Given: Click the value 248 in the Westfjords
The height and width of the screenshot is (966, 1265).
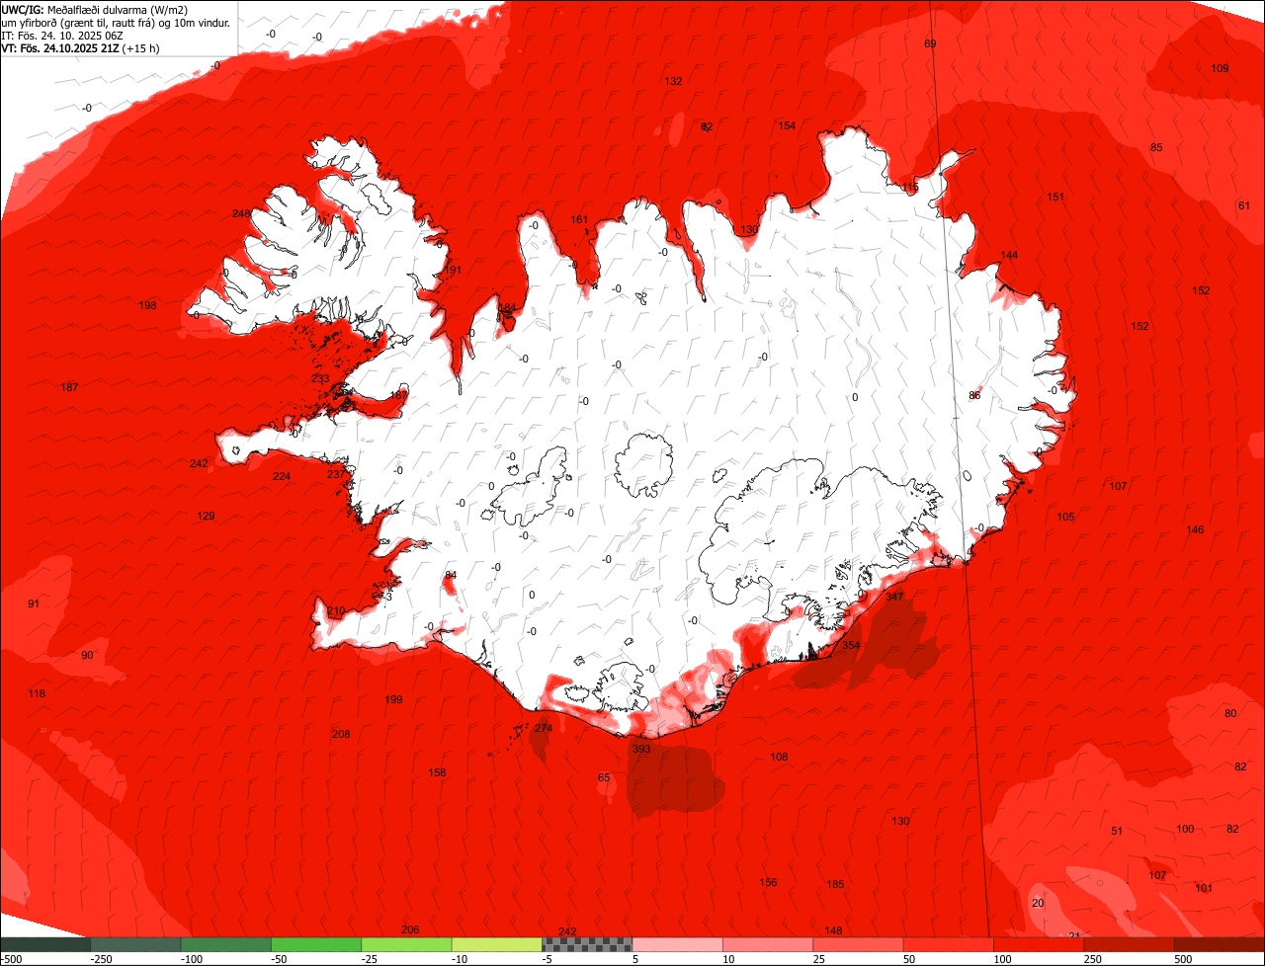Looking at the screenshot, I should pos(241,213).
